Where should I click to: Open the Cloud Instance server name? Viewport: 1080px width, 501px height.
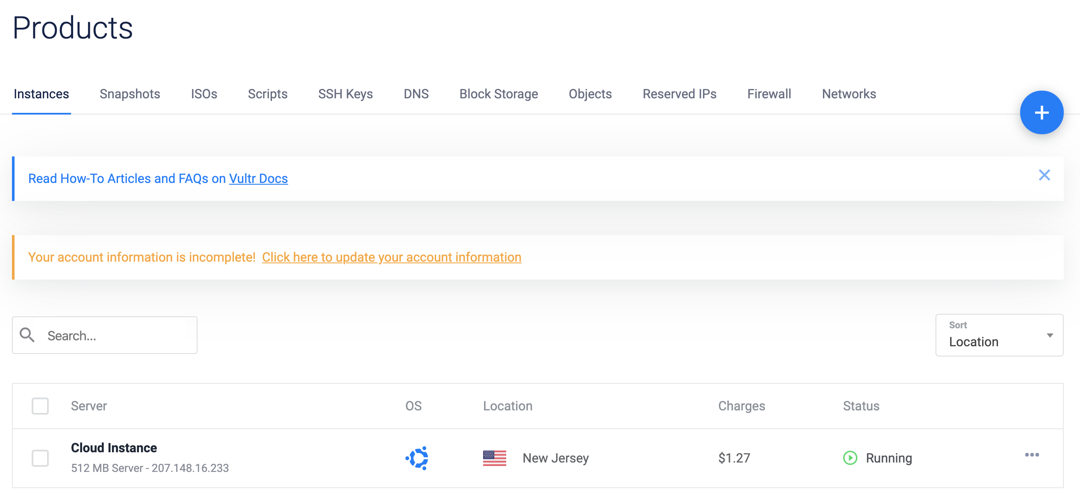click(x=114, y=448)
